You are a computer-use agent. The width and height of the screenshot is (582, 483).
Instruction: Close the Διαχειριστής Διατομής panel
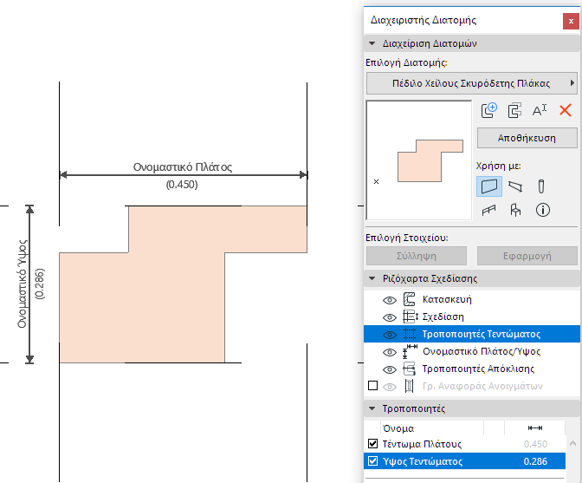point(571,21)
